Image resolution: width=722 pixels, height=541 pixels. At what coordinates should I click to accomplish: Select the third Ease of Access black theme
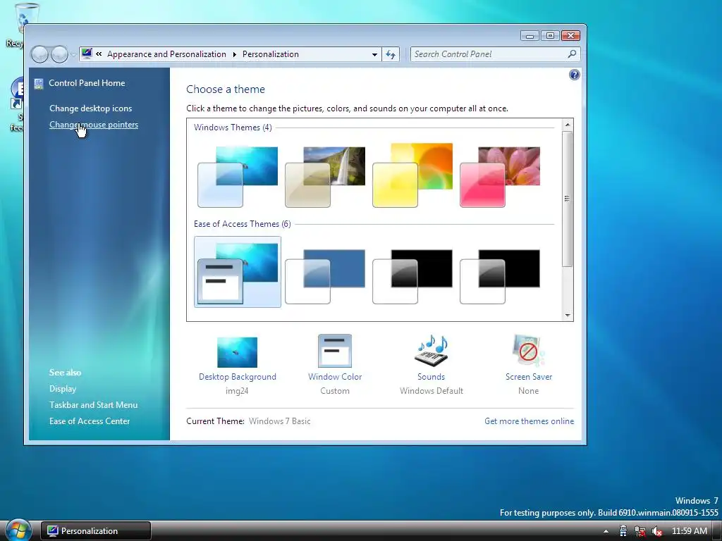(412, 276)
